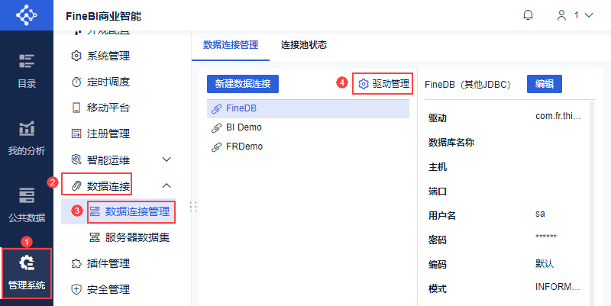Viewport: 611px width, 306px height.
Task: Click 新建数据连接 button
Action: coord(243,84)
